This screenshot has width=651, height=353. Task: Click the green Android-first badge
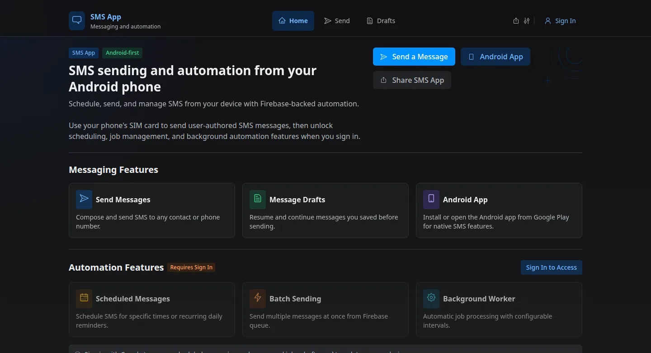click(122, 53)
